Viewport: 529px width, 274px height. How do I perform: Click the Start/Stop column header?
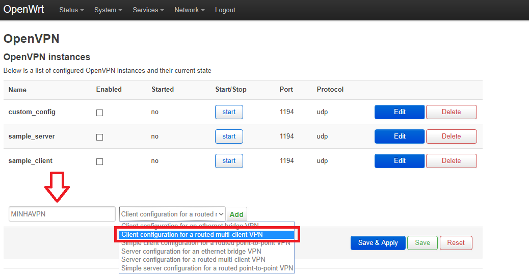[x=231, y=89]
